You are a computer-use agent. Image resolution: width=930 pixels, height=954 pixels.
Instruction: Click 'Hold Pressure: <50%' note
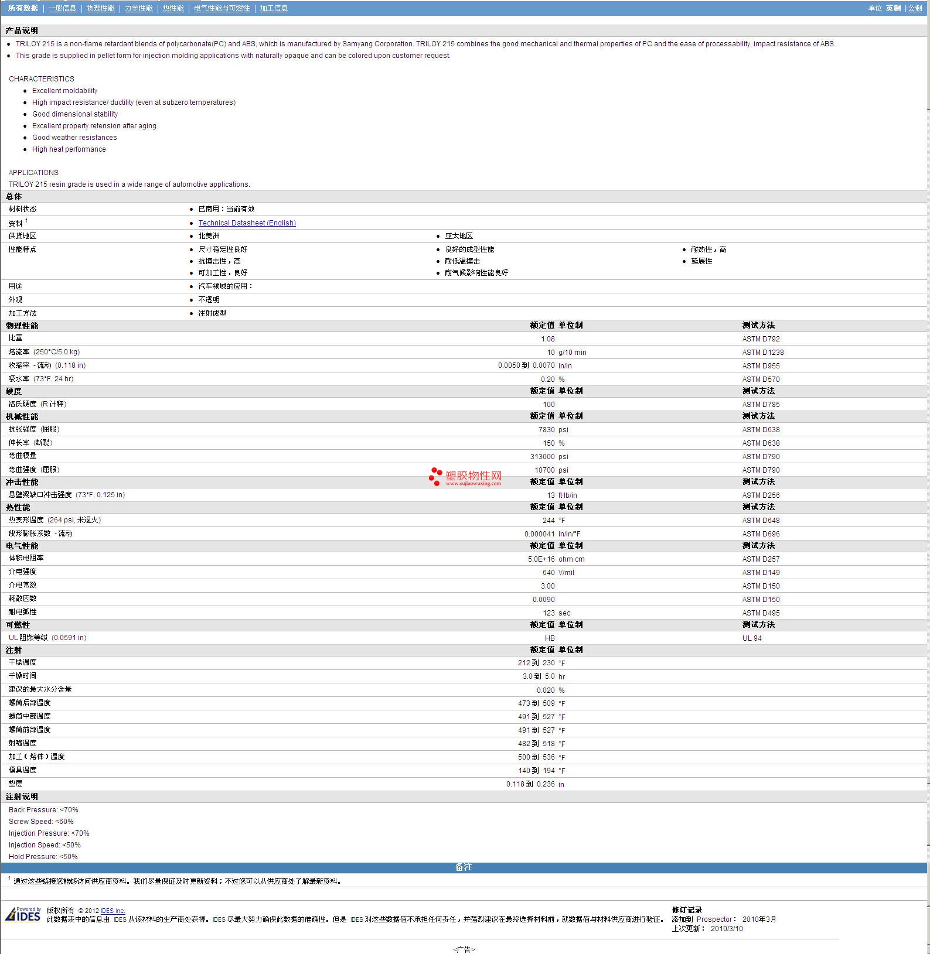click(43, 857)
